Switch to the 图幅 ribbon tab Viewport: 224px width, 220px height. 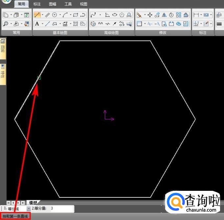(x=53, y=4)
